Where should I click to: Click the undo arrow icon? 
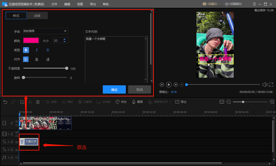[x=5, y=102]
